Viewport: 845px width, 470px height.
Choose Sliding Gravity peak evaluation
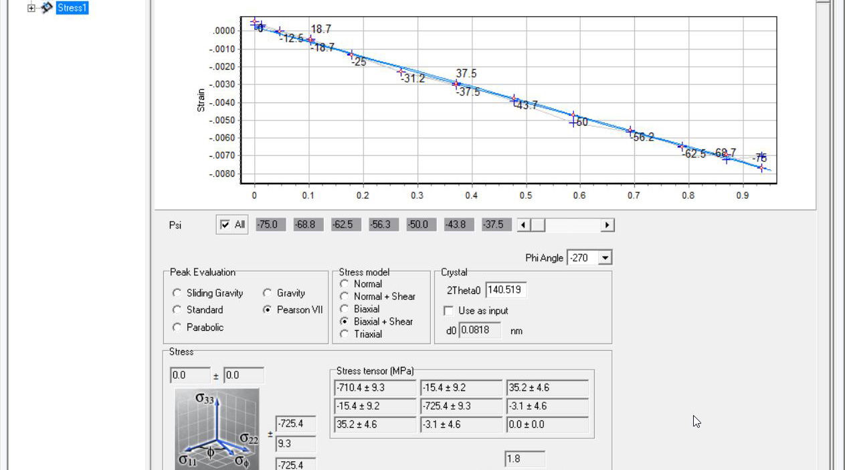pos(177,293)
